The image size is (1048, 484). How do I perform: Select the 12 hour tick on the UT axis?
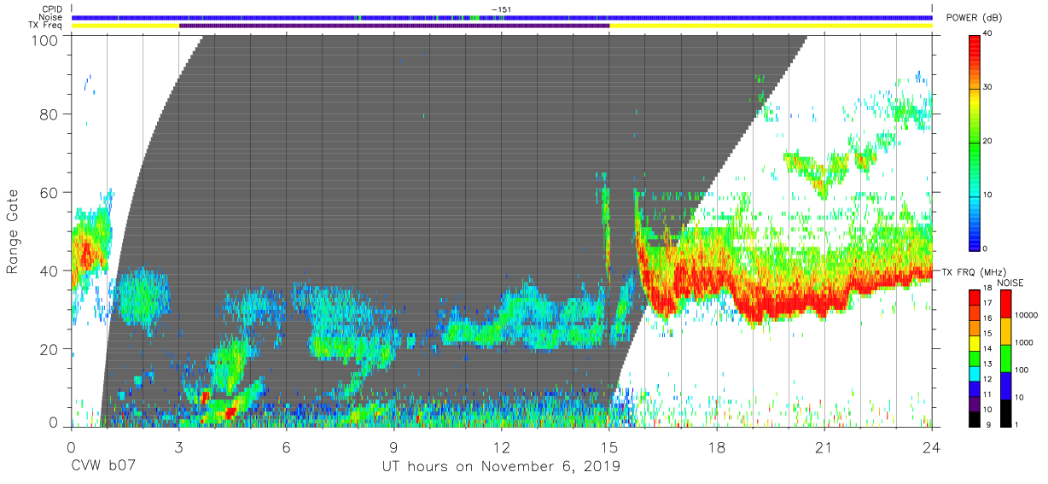click(501, 446)
